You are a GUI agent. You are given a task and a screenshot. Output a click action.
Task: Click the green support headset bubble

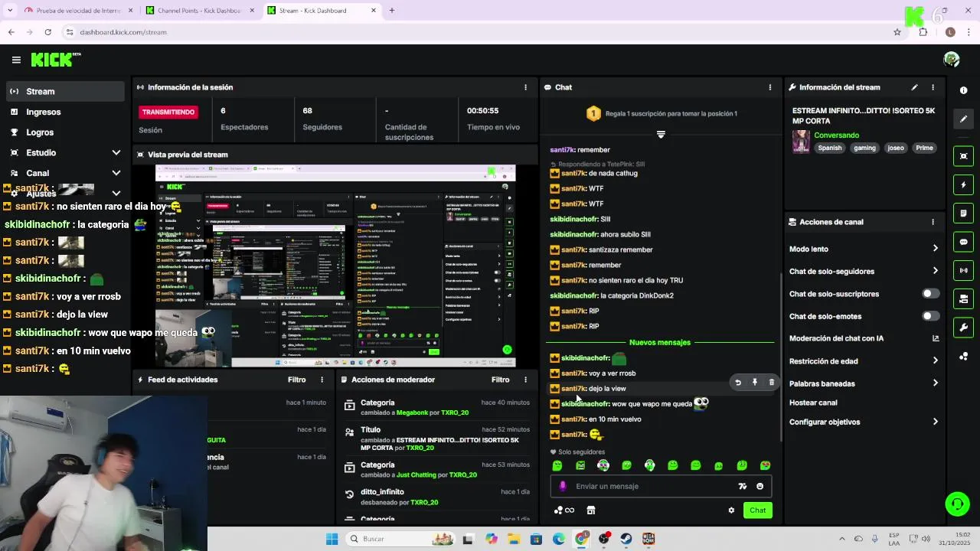coord(957,504)
